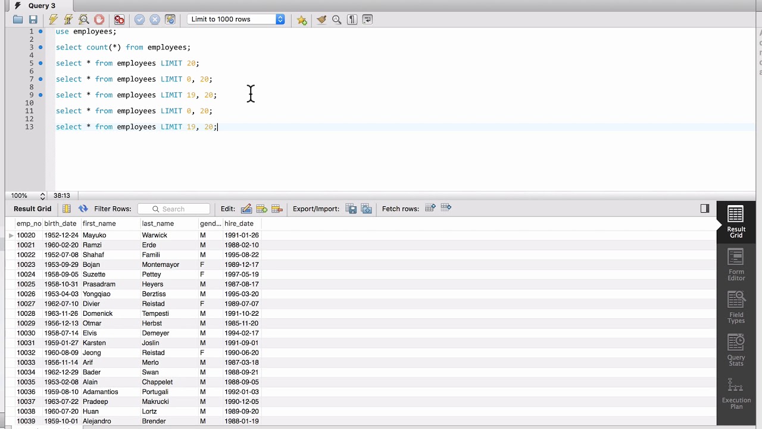Sort by the first_name column header
The height and width of the screenshot is (429, 762).
tap(111, 223)
